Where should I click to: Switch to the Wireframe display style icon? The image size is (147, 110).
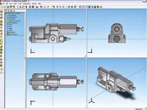click(80, 7)
